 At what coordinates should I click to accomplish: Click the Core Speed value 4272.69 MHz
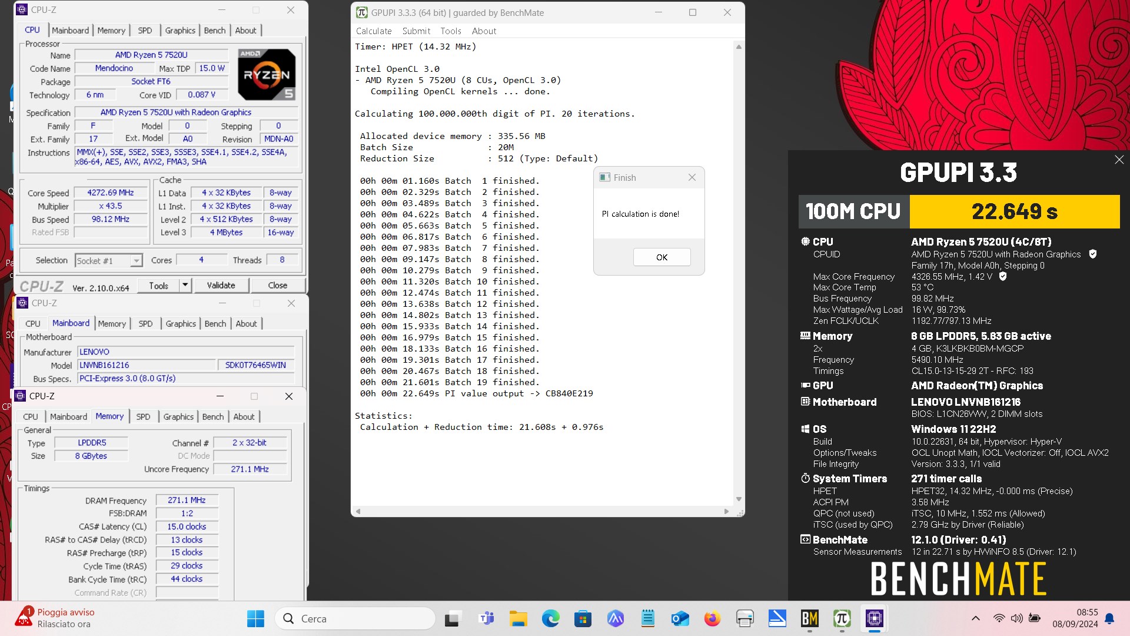pos(111,193)
